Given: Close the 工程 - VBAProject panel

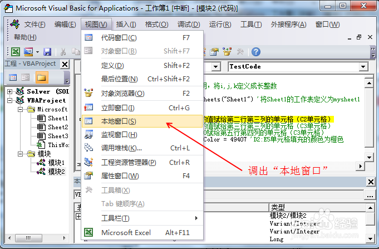Looking at the screenshot, I should (65, 65).
